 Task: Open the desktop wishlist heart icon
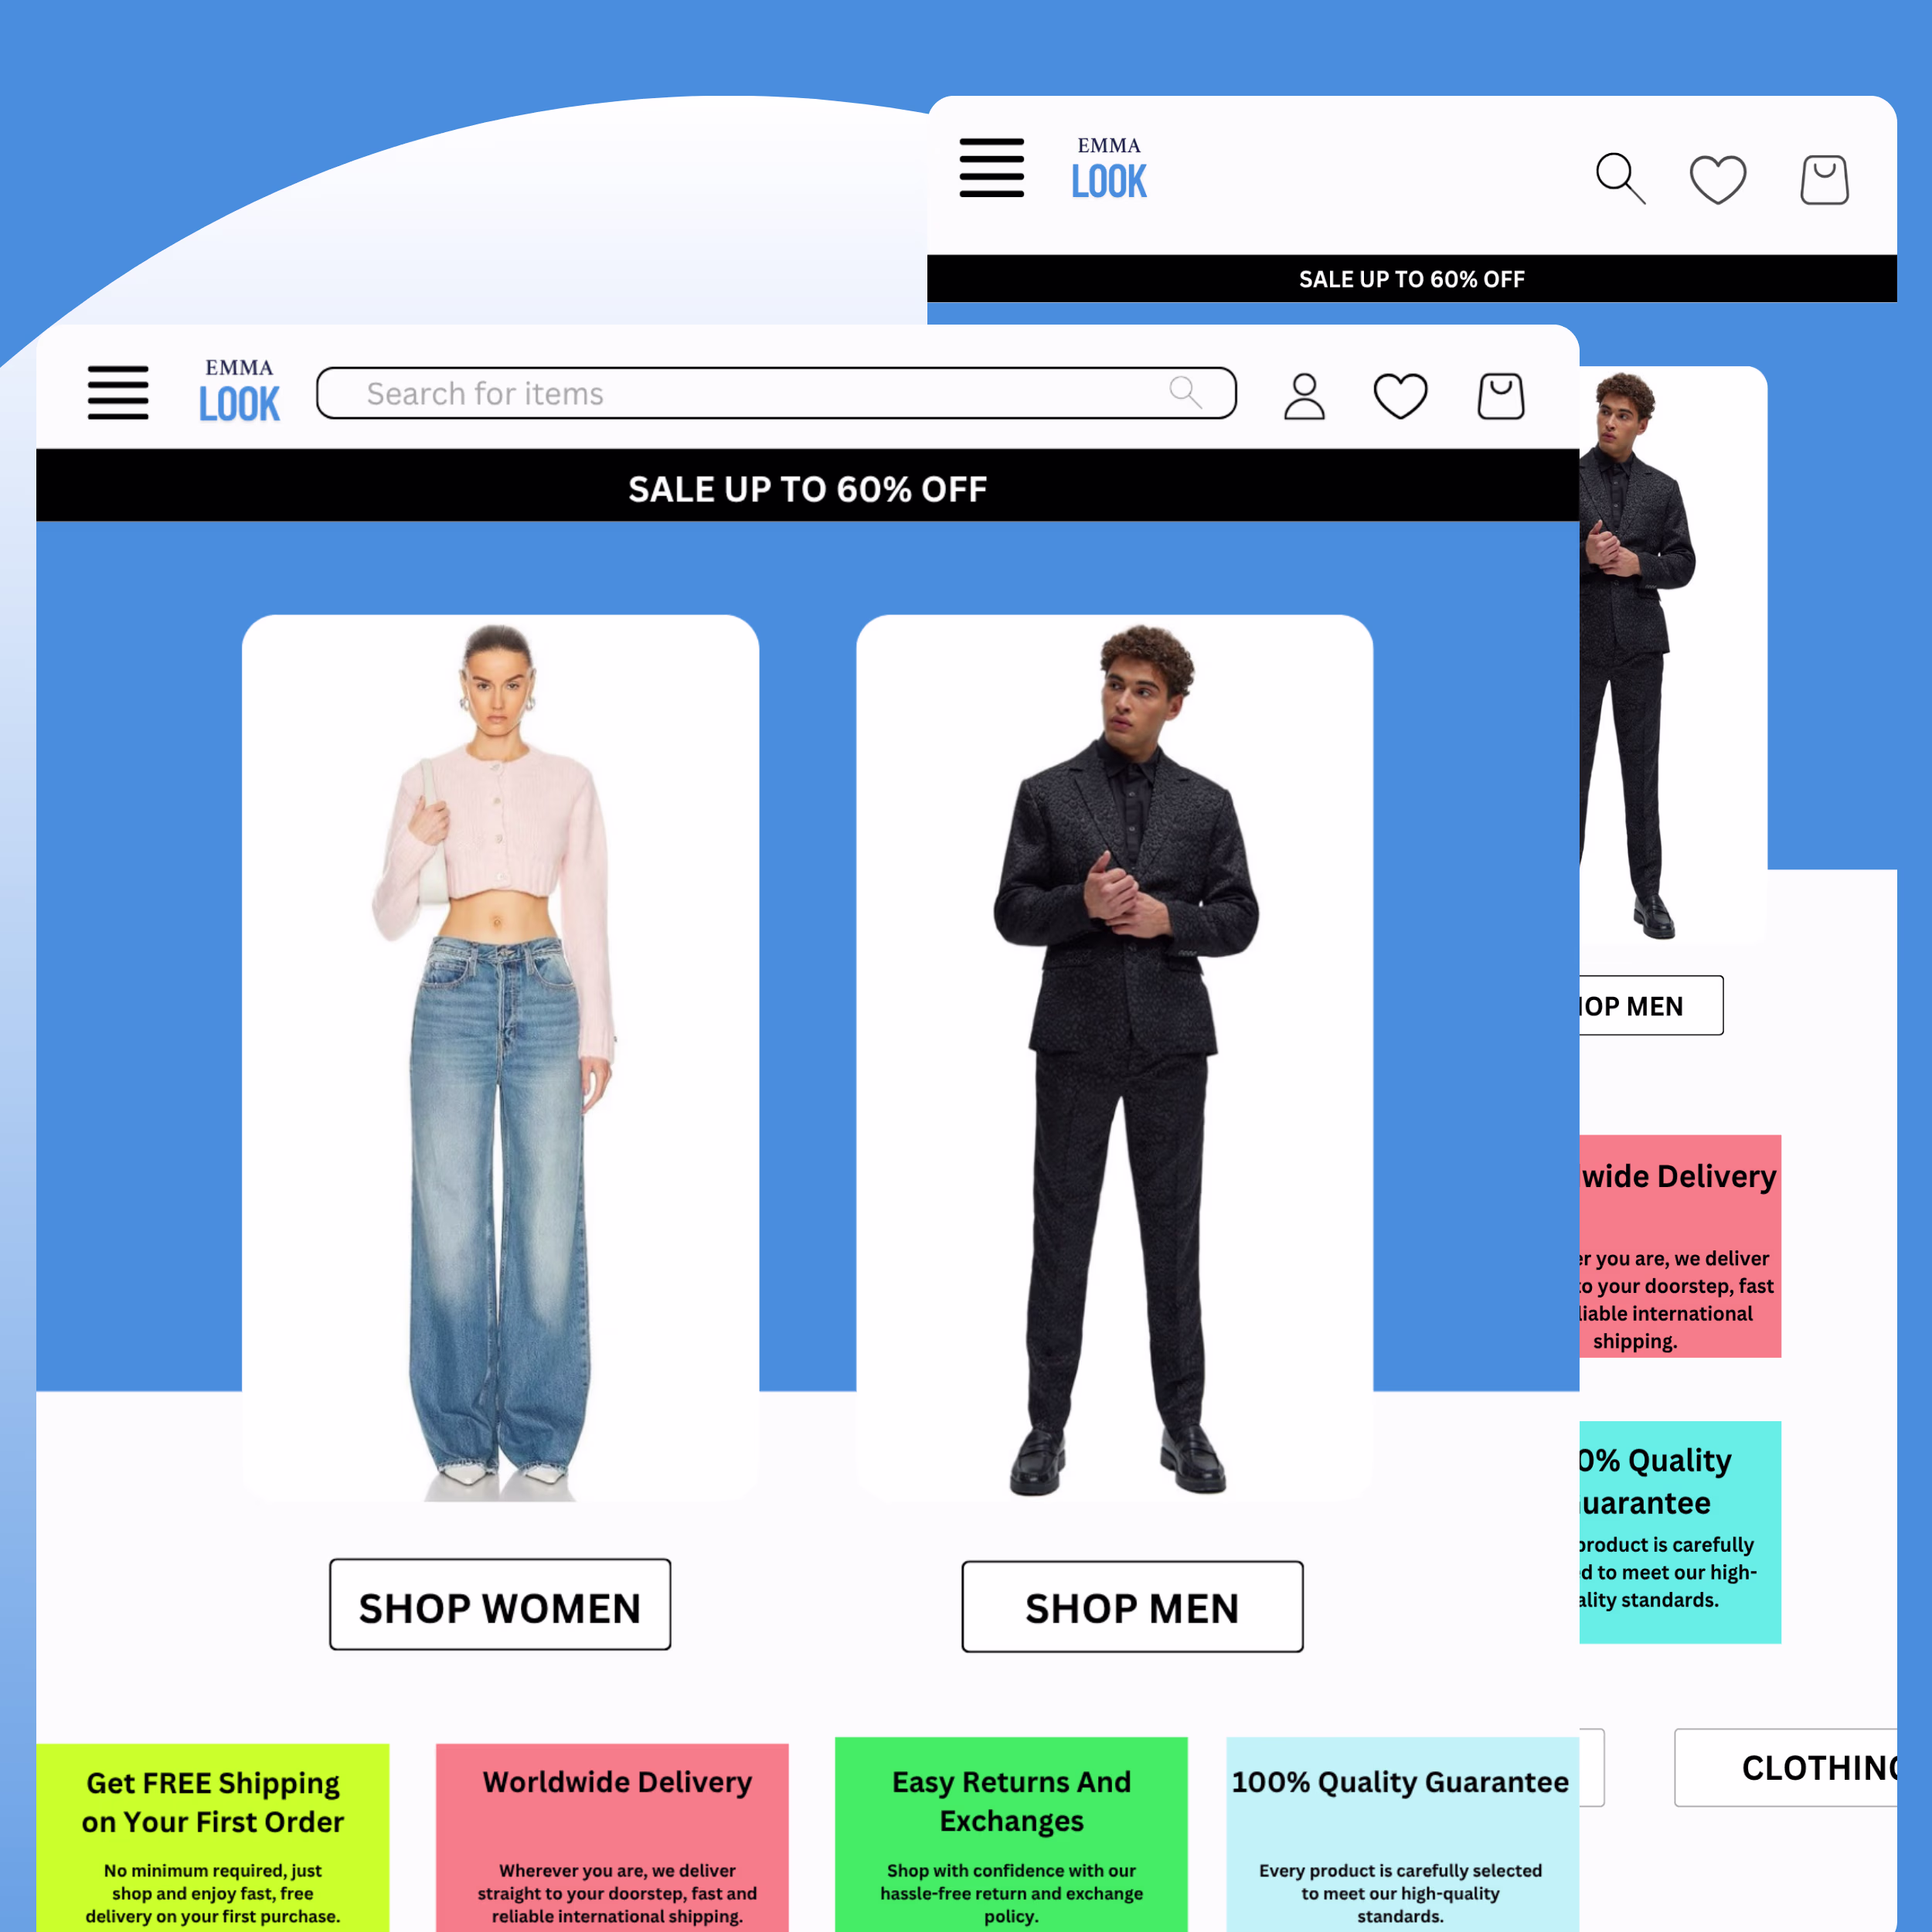tap(1400, 396)
